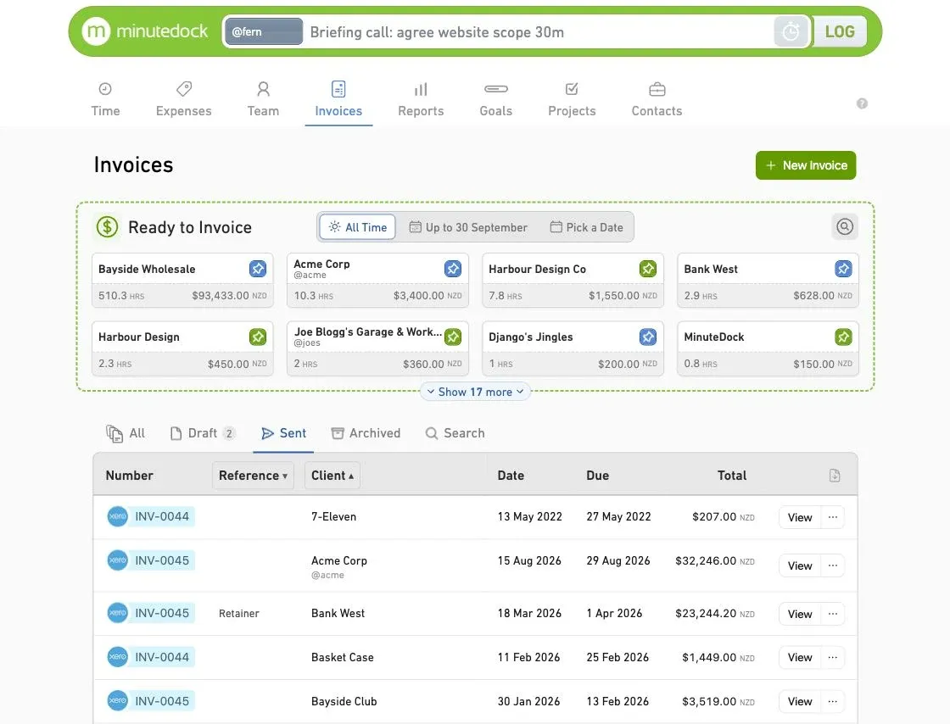
Task: Open INV-0045 for Bayside Club
Action: click(x=162, y=701)
